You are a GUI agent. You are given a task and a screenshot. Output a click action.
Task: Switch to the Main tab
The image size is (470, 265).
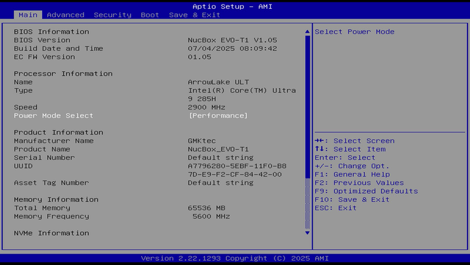pos(28,15)
